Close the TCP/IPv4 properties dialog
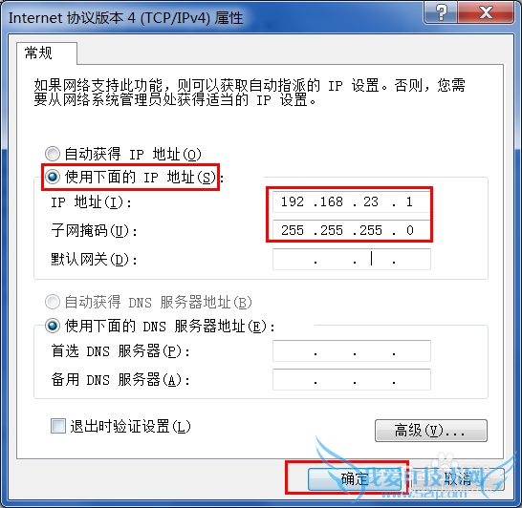This screenshot has width=522, height=508. pos(486,12)
